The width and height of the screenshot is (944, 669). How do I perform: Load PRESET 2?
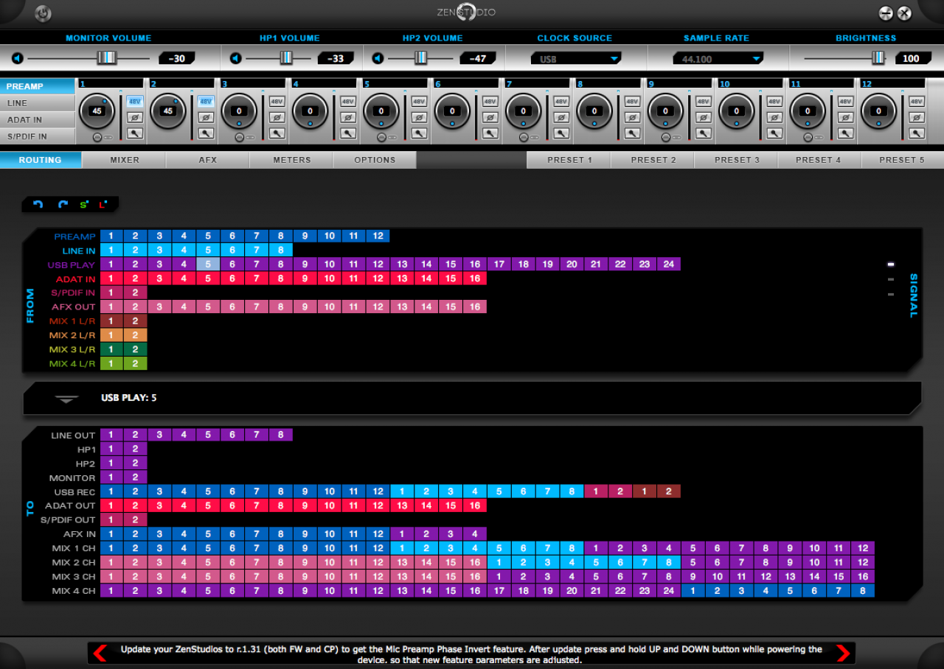[x=653, y=160]
